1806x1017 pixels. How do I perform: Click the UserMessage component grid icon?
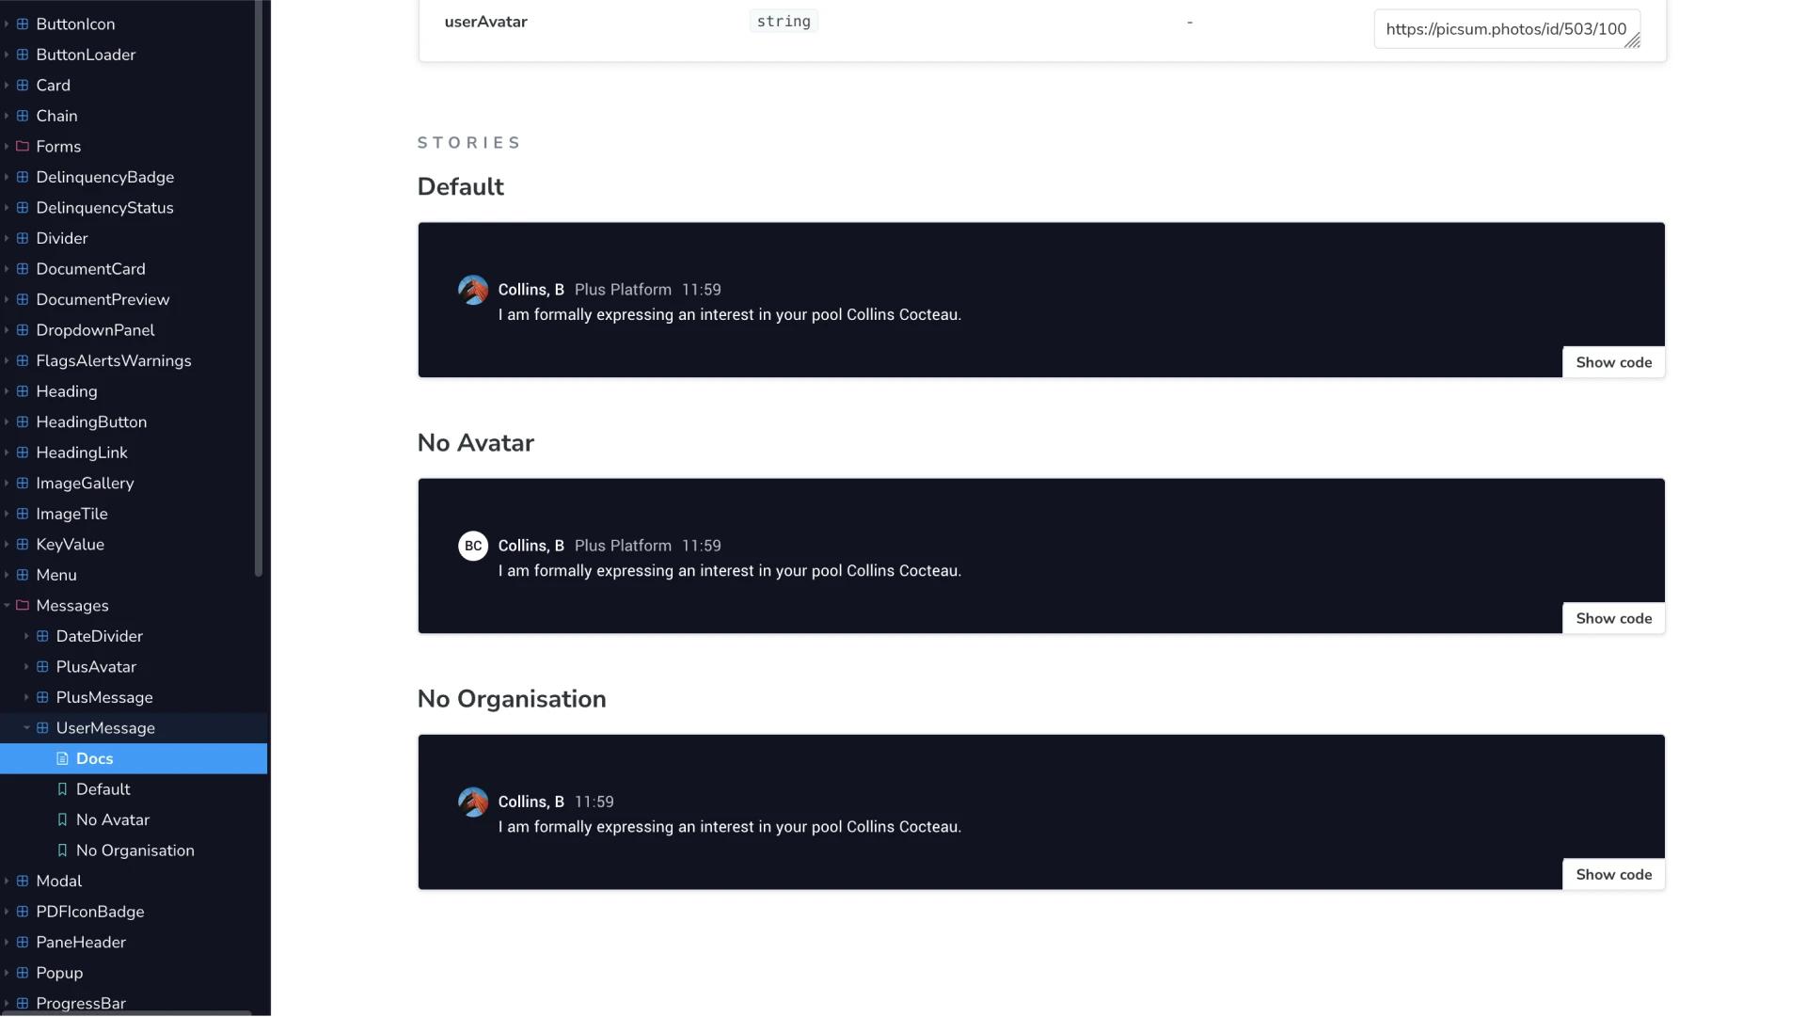(42, 728)
